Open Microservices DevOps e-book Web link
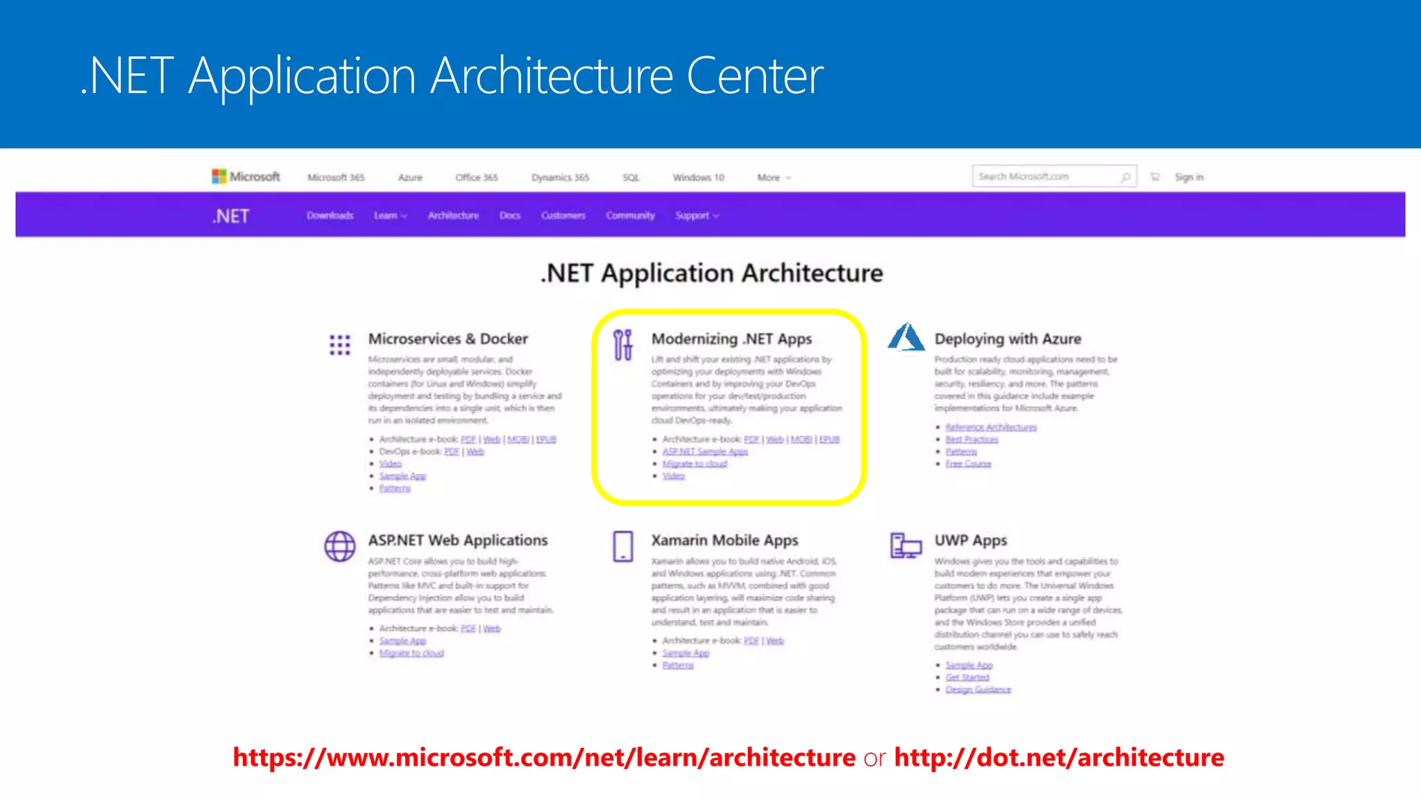 [x=475, y=452]
